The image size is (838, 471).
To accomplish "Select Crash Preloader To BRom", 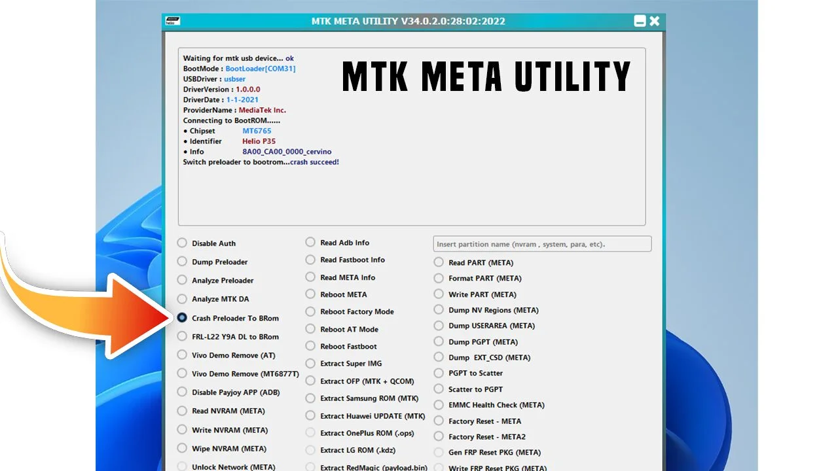I will (182, 318).
